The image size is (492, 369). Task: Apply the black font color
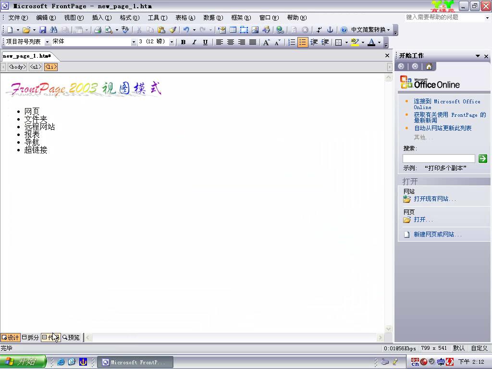coord(371,42)
